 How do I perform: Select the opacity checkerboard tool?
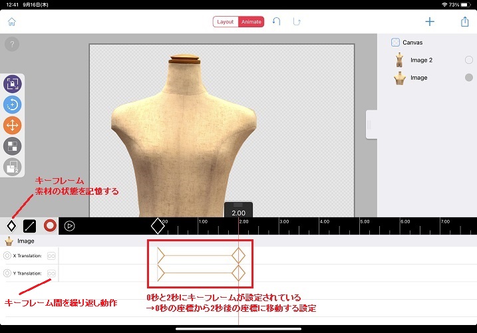point(13,146)
